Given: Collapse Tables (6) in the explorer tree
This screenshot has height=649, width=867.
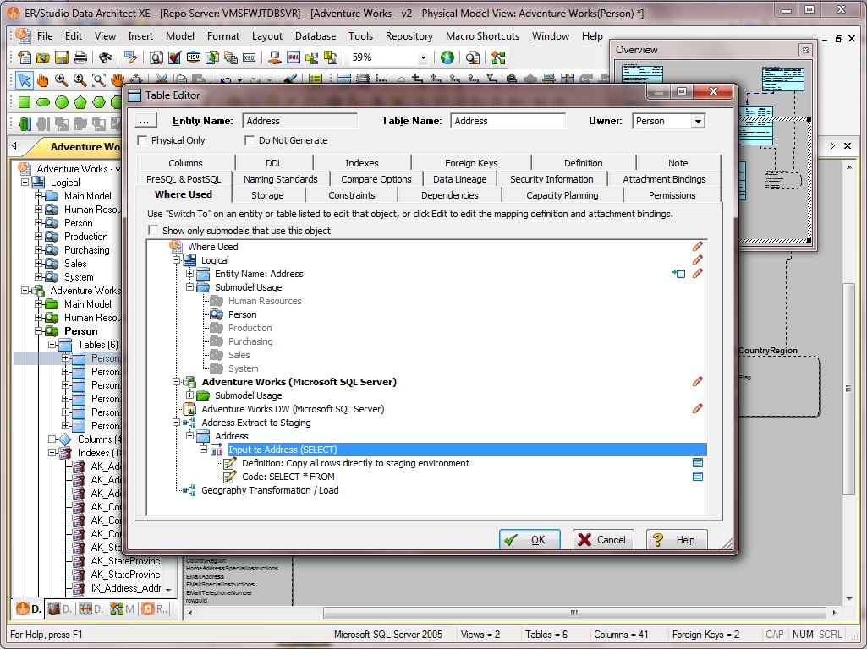Looking at the screenshot, I should click(52, 345).
